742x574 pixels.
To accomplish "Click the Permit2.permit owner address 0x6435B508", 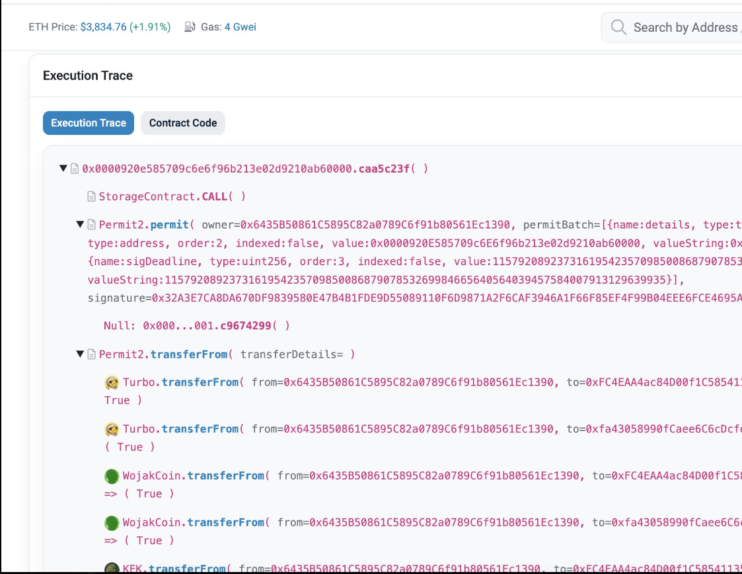I will pos(376,225).
